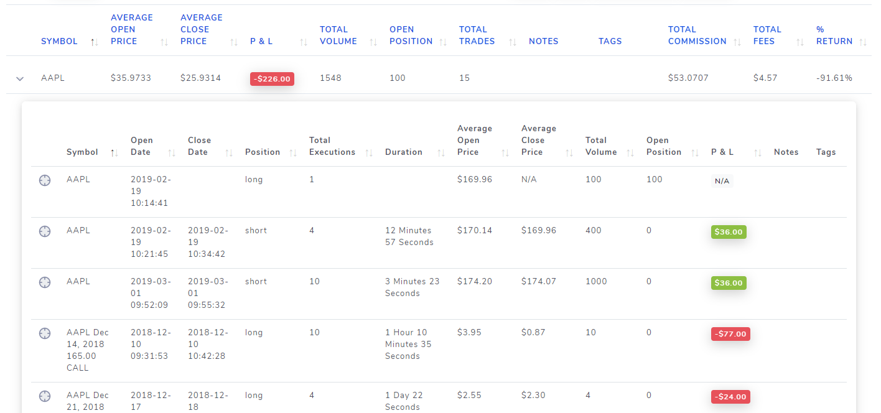Click the $36.00 badge for 1000 volume trade
Viewport: 881px width, 413px height.
click(729, 283)
